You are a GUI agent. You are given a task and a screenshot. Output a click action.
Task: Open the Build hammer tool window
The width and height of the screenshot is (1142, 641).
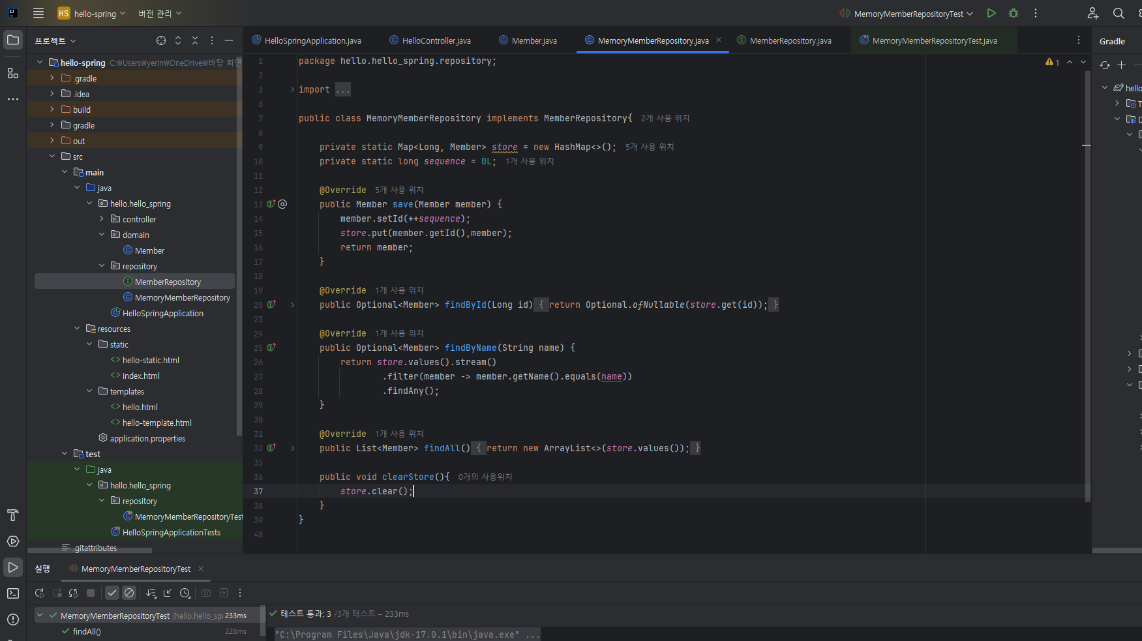click(13, 515)
